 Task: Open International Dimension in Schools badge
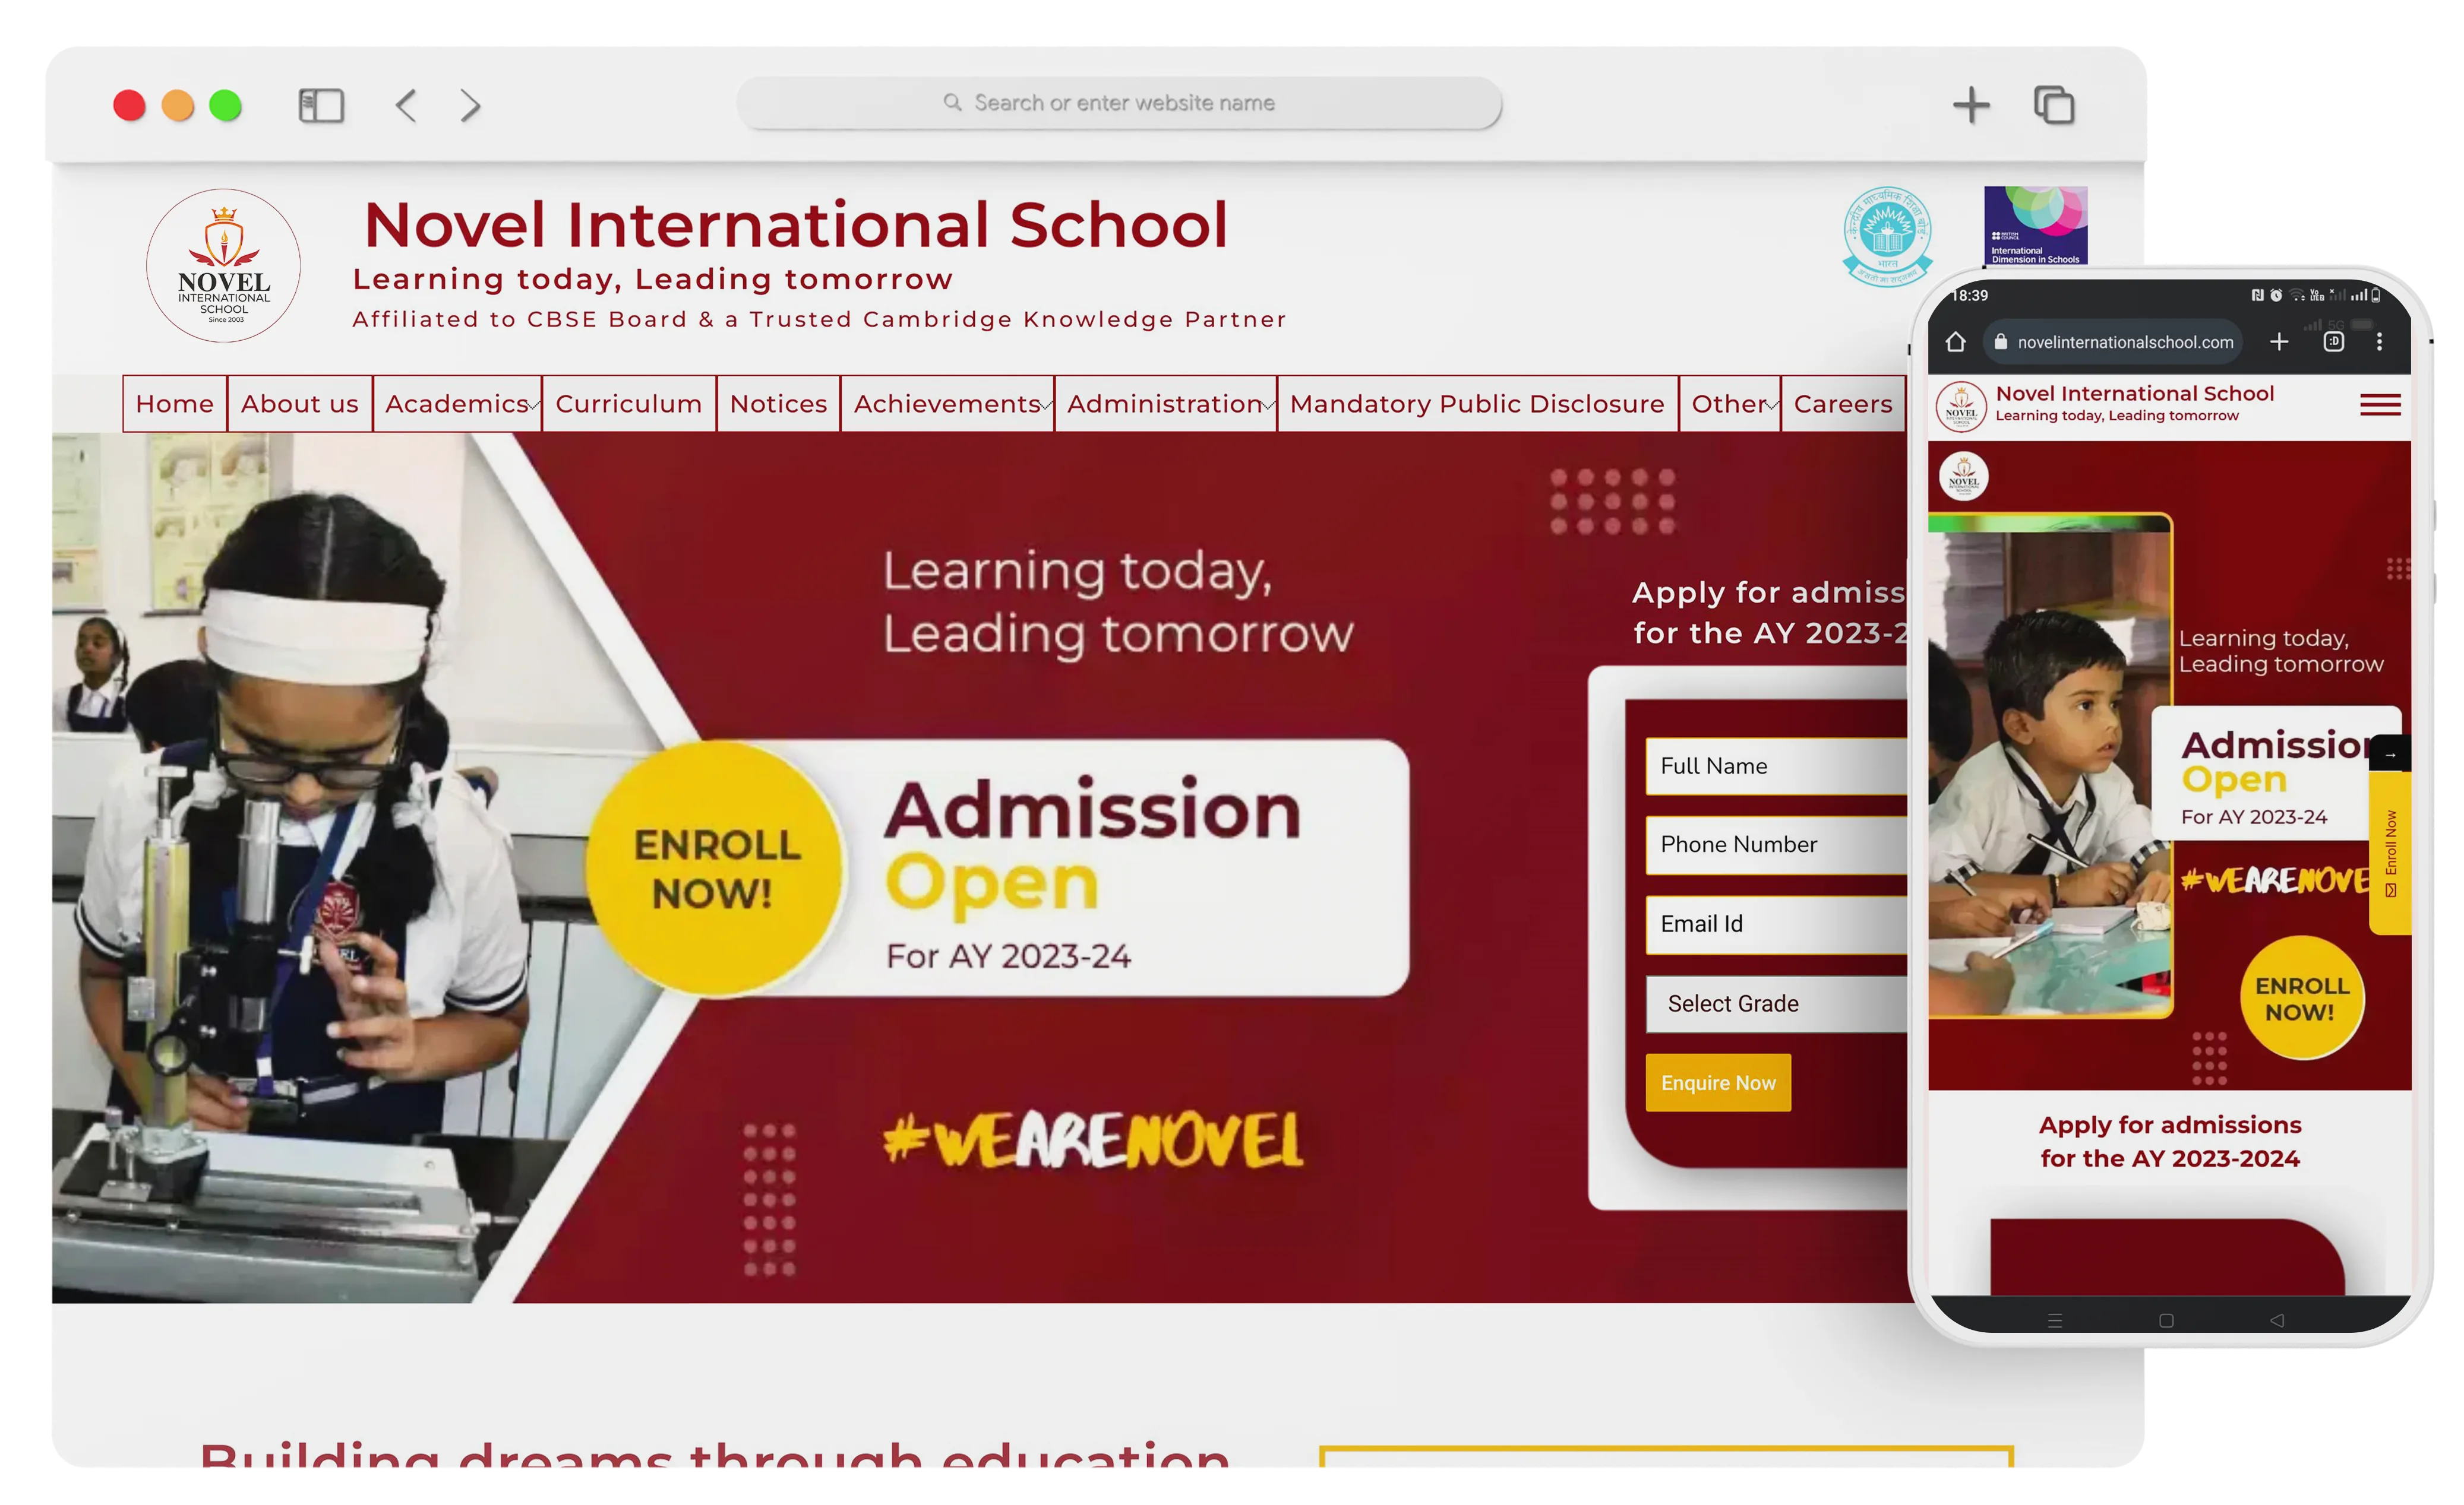pos(2035,225)
